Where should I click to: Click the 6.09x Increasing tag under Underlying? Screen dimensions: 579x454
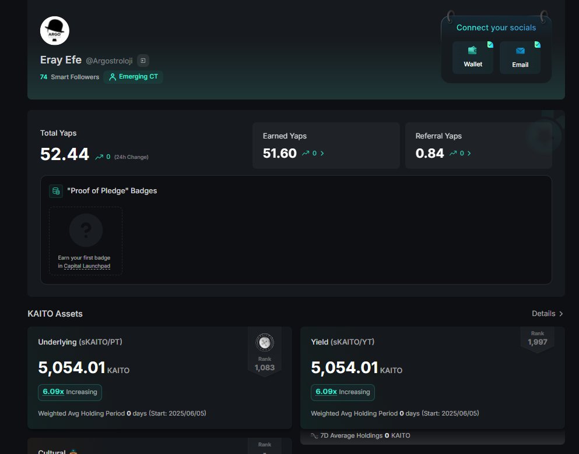click(x=70, y=392)
